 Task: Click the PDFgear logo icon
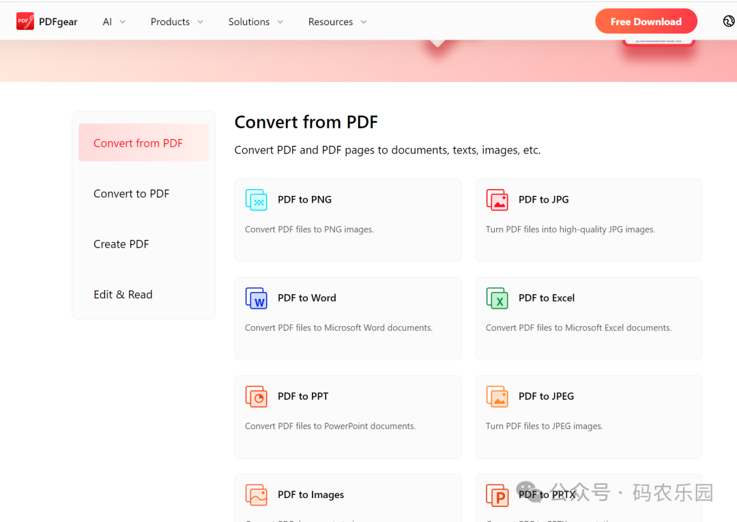click(25, 22)
